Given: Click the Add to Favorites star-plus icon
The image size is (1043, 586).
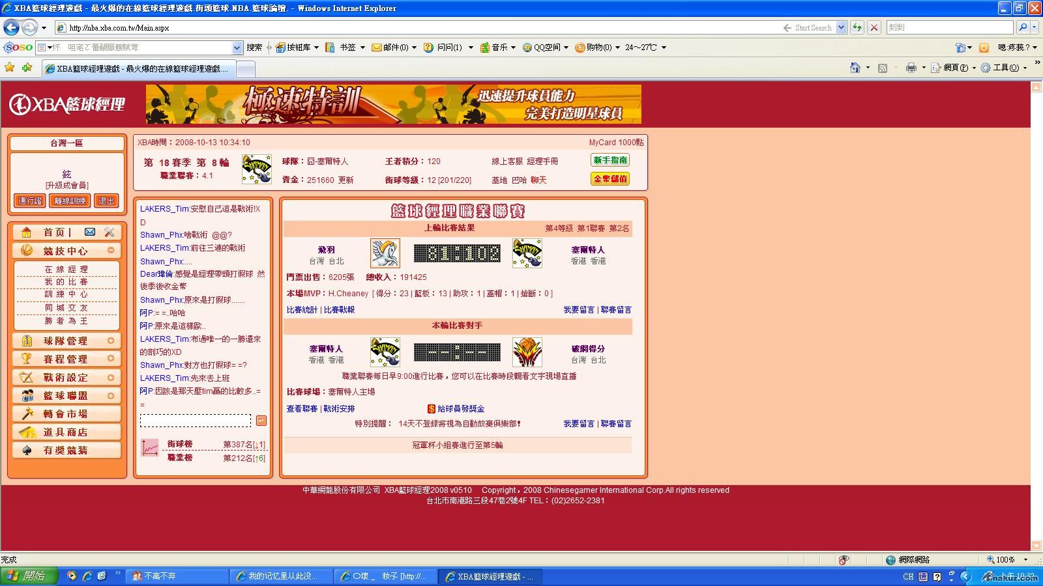Looking at the screenshot, I should (x=27, y=68).
